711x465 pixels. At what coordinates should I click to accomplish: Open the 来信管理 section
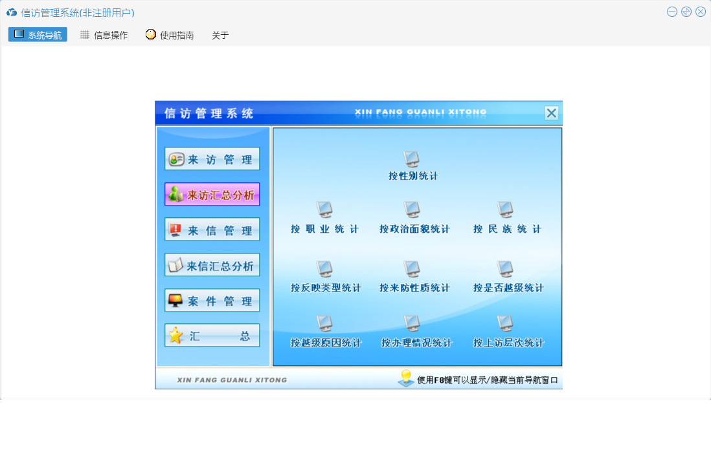coord(212,230)
